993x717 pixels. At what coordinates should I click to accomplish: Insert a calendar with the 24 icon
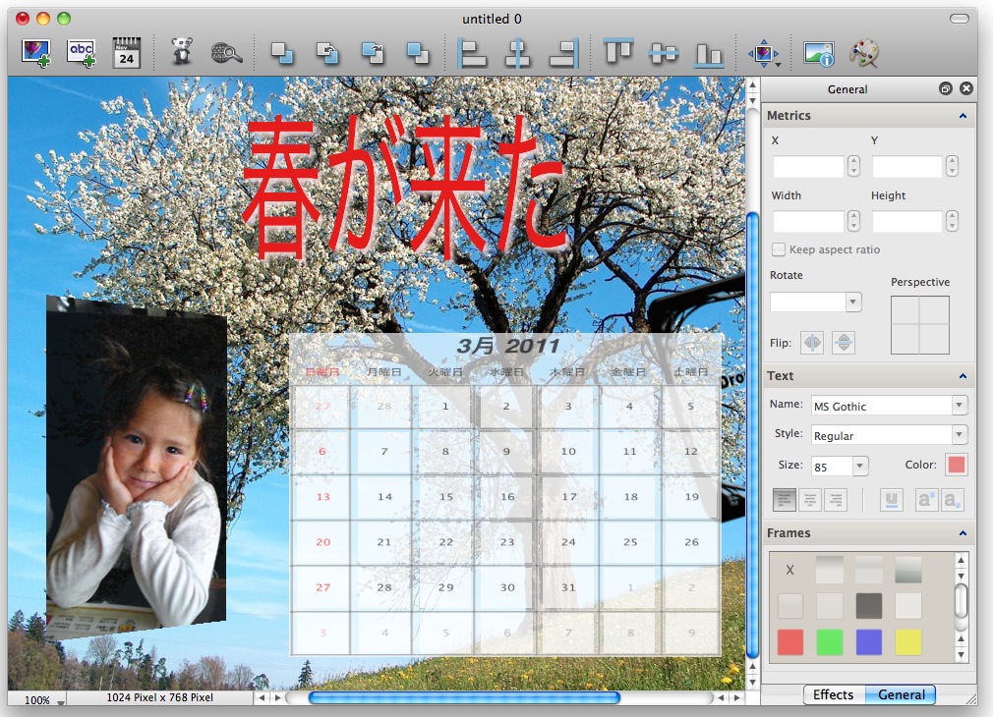coord(126,52)
